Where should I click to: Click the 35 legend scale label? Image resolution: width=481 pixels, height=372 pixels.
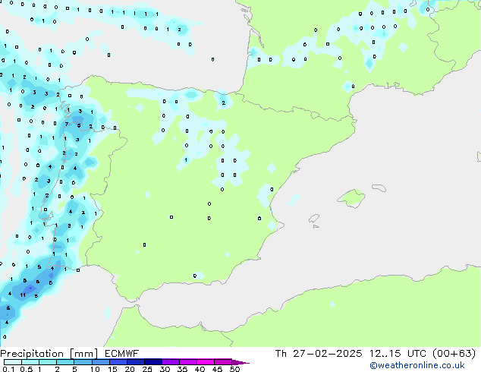(x=182, y=369)
